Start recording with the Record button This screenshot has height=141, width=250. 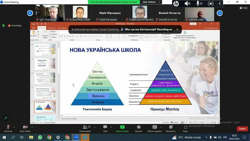138,127
